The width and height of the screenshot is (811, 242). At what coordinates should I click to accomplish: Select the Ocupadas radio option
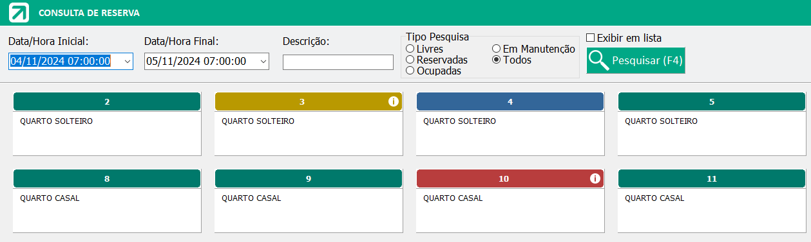[x=410, y=71]
